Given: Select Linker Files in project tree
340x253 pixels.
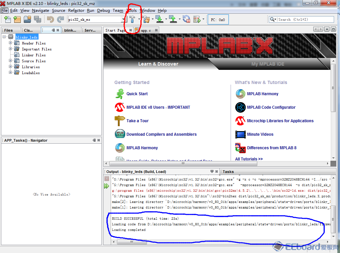Looking at the screenshot, I should tap(34, 55).
